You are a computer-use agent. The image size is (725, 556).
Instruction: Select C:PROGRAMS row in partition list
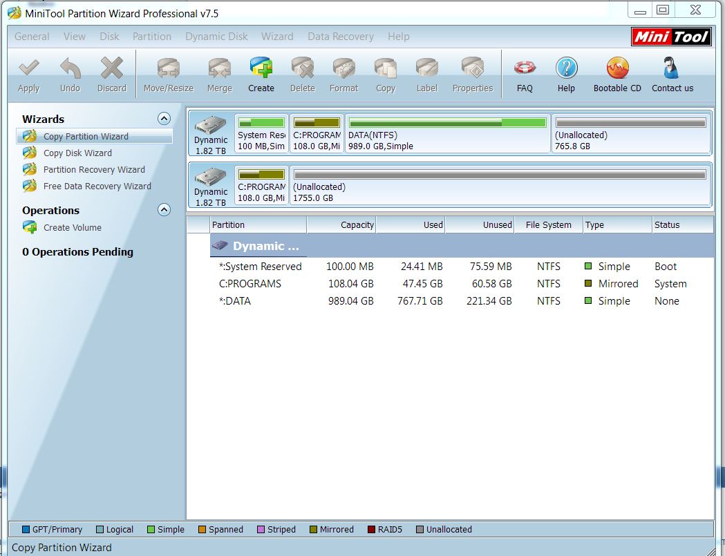[462, 284]
